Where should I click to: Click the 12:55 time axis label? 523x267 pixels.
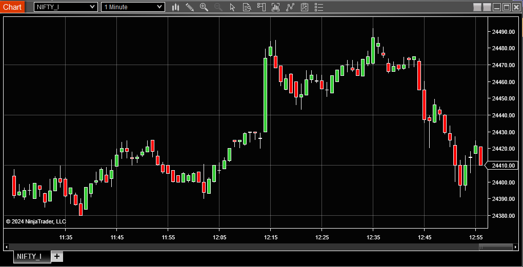click(x=476, y=238)
